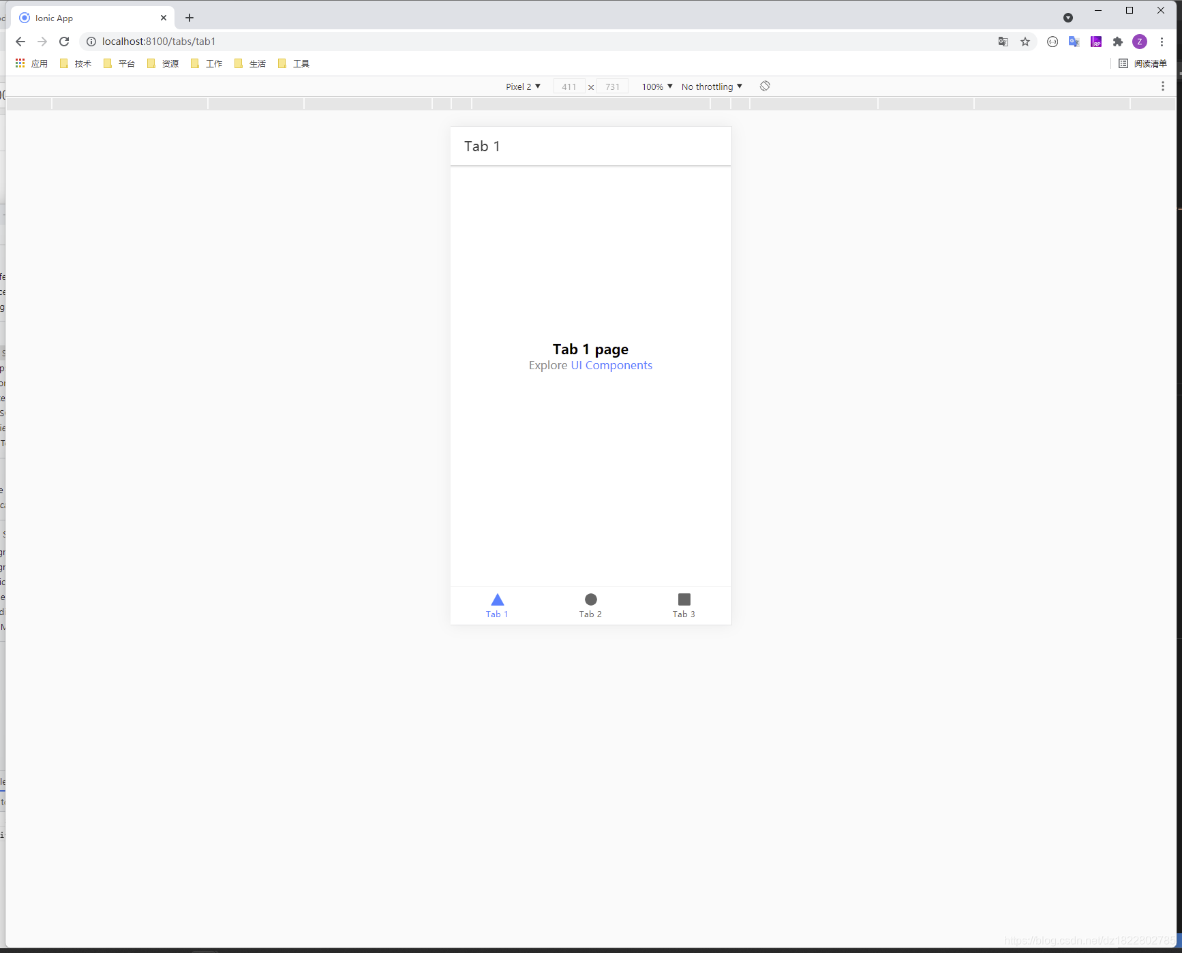Viewport: 1182px width, 953px height.
Task: Maximize the Chrome window
Action: coord(1130,10)
